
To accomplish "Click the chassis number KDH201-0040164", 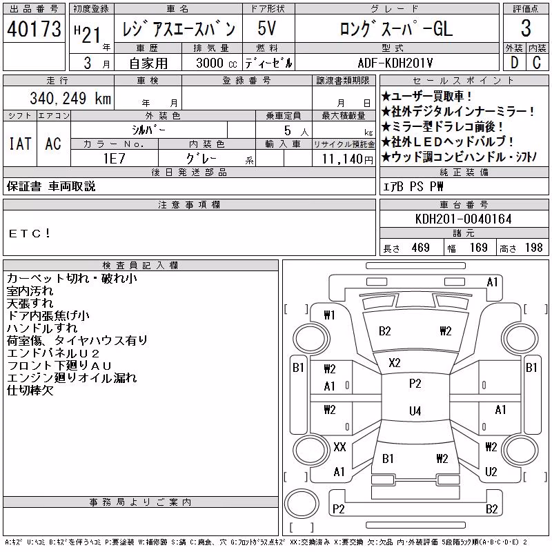I will 464,219.
